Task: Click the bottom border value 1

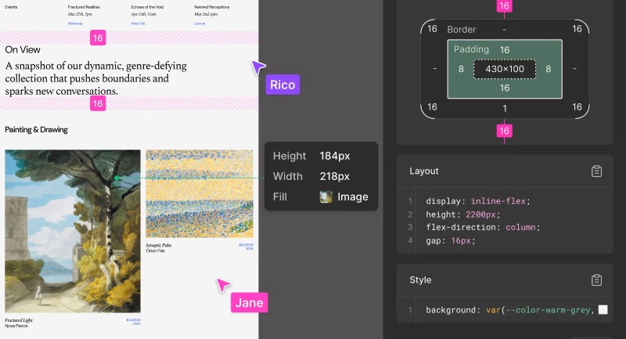Action: coord(505,109)
